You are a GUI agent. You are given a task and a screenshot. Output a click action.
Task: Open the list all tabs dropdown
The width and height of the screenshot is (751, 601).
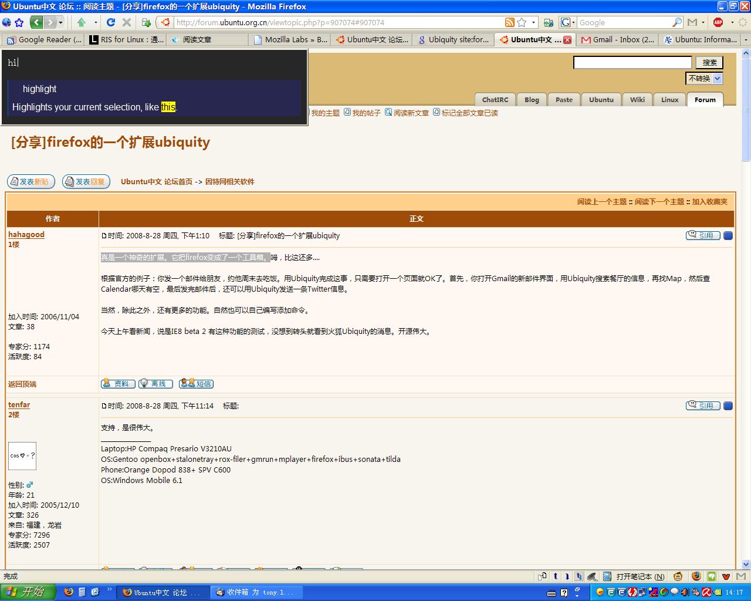click(x=746, y=39)
